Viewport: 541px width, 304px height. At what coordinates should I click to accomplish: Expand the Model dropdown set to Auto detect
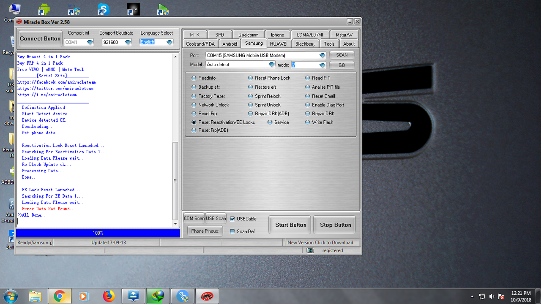pyautogui.click(x=272, y=65)
